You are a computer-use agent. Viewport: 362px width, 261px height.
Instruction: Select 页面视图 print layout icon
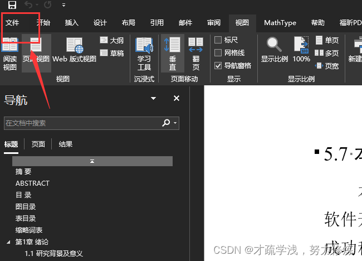[36, 53]
